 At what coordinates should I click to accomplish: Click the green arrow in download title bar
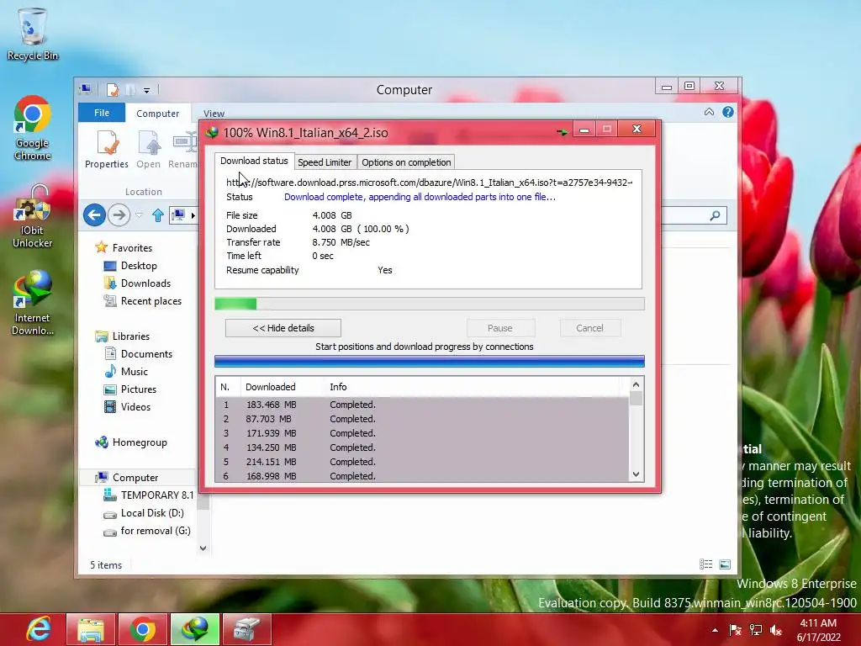pyautogui.click(x=562, y=132)
